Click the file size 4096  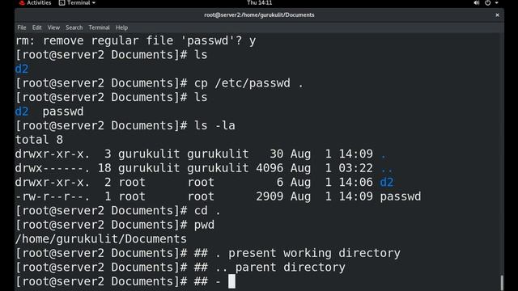point(270,168)
